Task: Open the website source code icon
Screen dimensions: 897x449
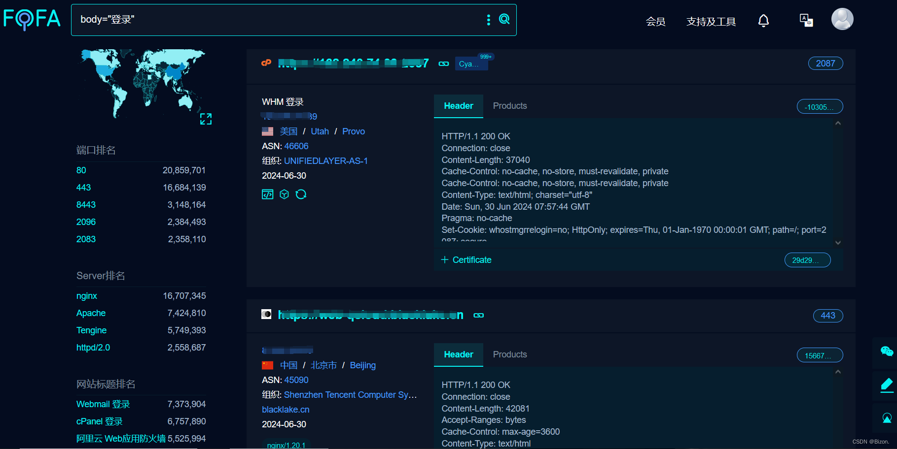Action: tap(267, 194)
